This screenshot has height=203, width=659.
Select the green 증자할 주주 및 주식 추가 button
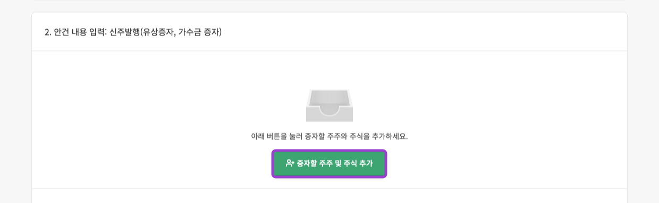329,164
